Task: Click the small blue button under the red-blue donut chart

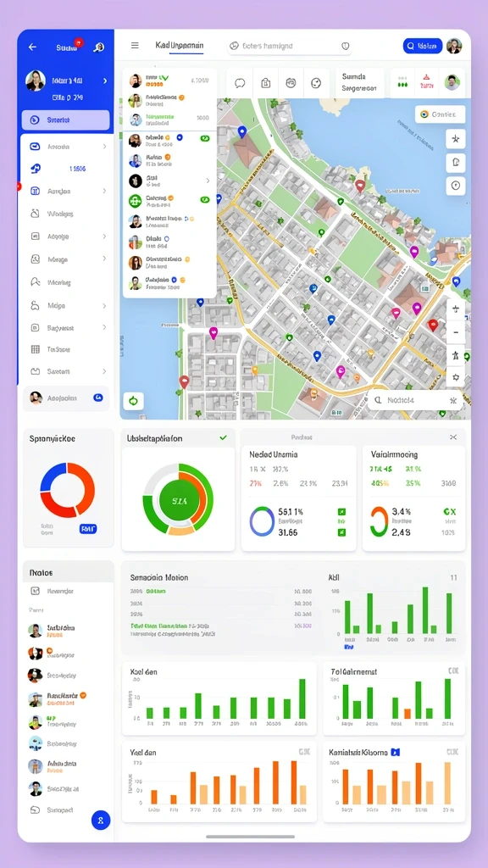Action: click(x=88, y=529)
